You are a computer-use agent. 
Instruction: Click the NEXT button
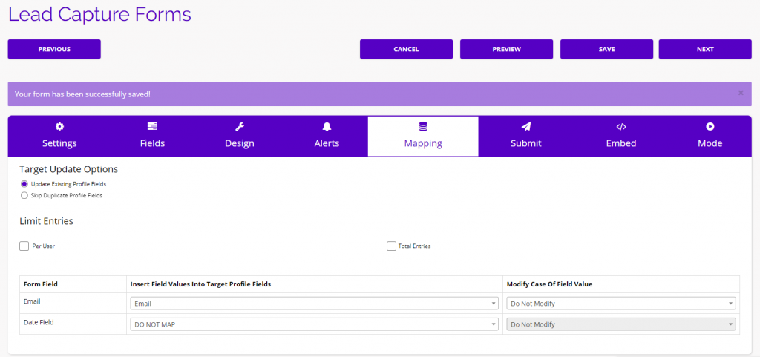(705, 49)
